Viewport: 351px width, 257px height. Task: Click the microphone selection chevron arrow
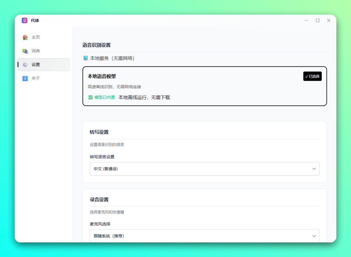tap(314, 236)
